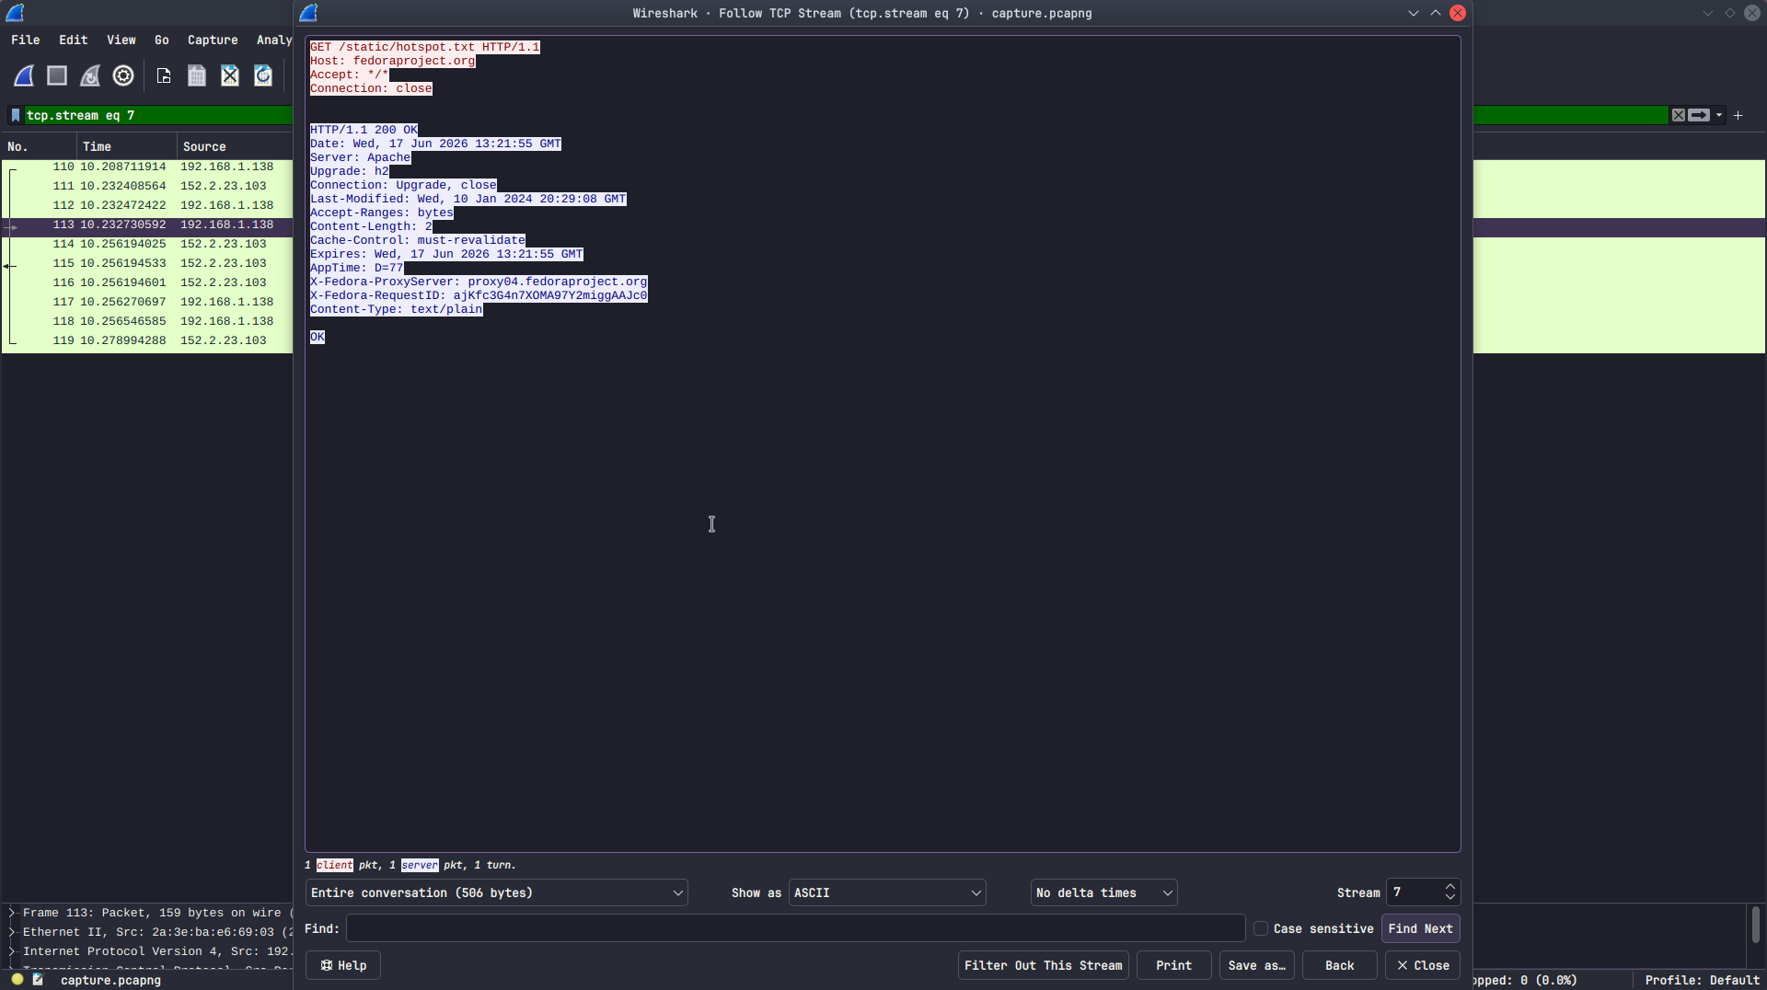Sort by the No. column header
This screenshot has width=1767, height=990.
coord(39,147)
